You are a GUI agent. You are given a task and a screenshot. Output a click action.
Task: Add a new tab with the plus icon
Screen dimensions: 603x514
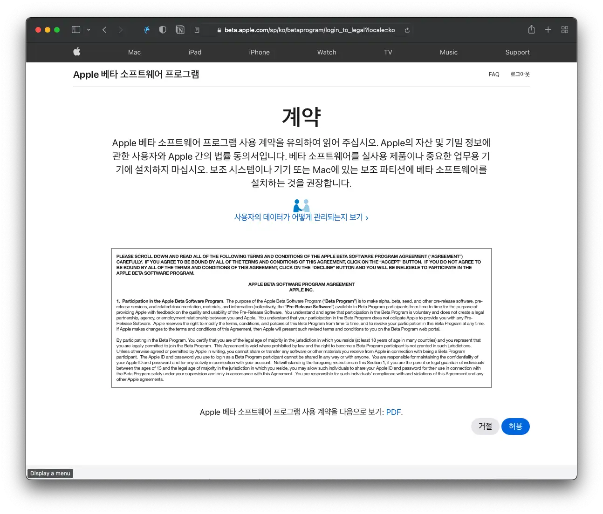coord(548,30)
